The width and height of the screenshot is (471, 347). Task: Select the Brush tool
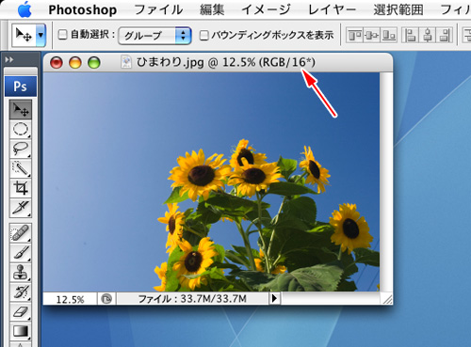21,253
